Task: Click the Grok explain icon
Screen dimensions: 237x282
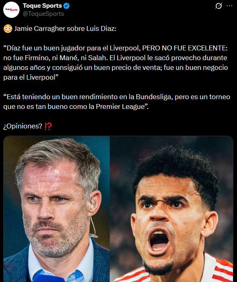Action: 218,6
